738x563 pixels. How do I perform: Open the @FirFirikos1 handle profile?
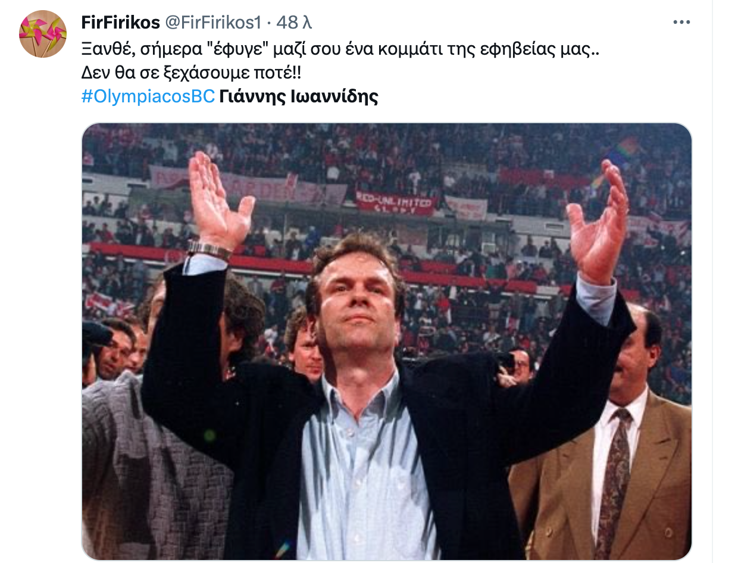coord(212,23)
